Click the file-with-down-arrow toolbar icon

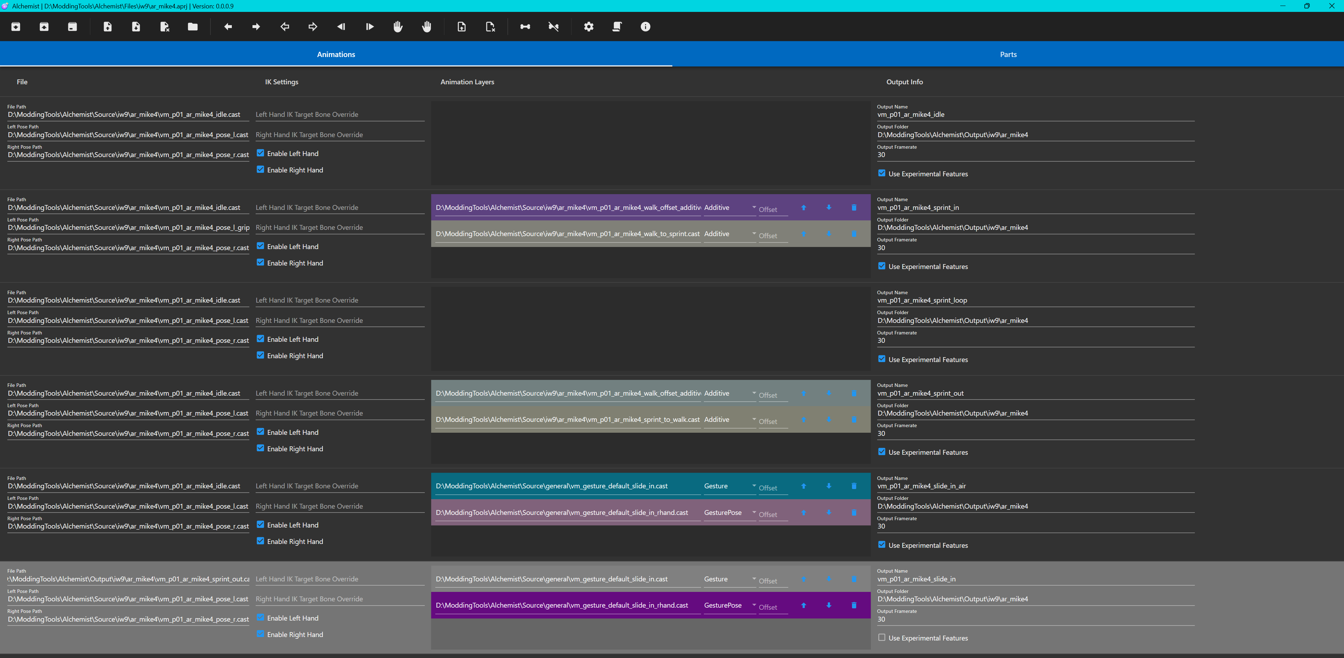(x=136, y=27)
